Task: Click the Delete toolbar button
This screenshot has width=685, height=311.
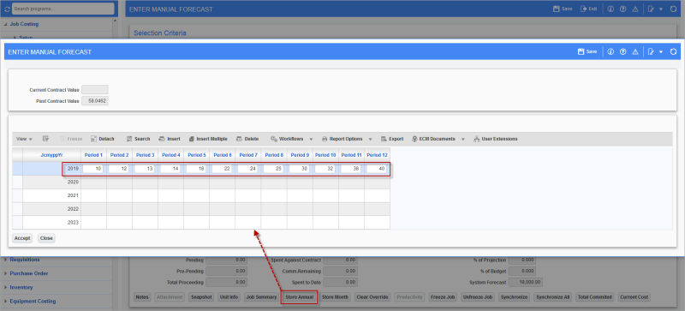Action: click(x=247, y=139)
